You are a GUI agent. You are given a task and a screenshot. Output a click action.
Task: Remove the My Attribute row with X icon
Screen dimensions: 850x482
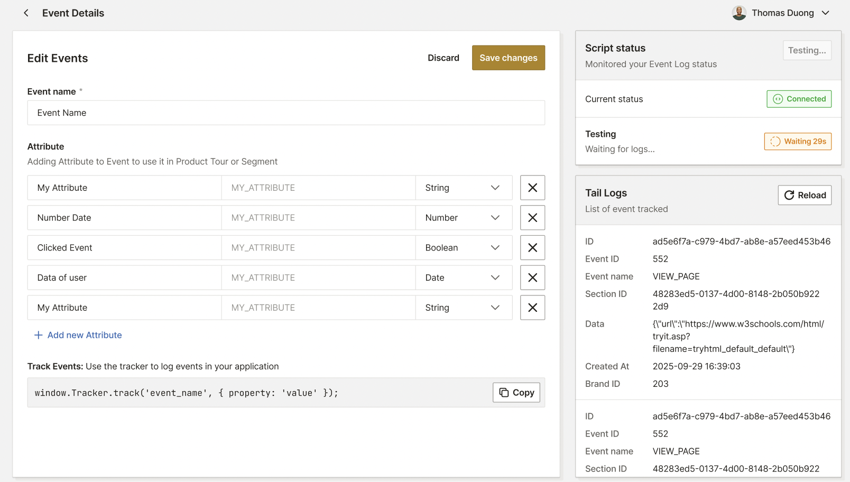[x=532, y=188]
